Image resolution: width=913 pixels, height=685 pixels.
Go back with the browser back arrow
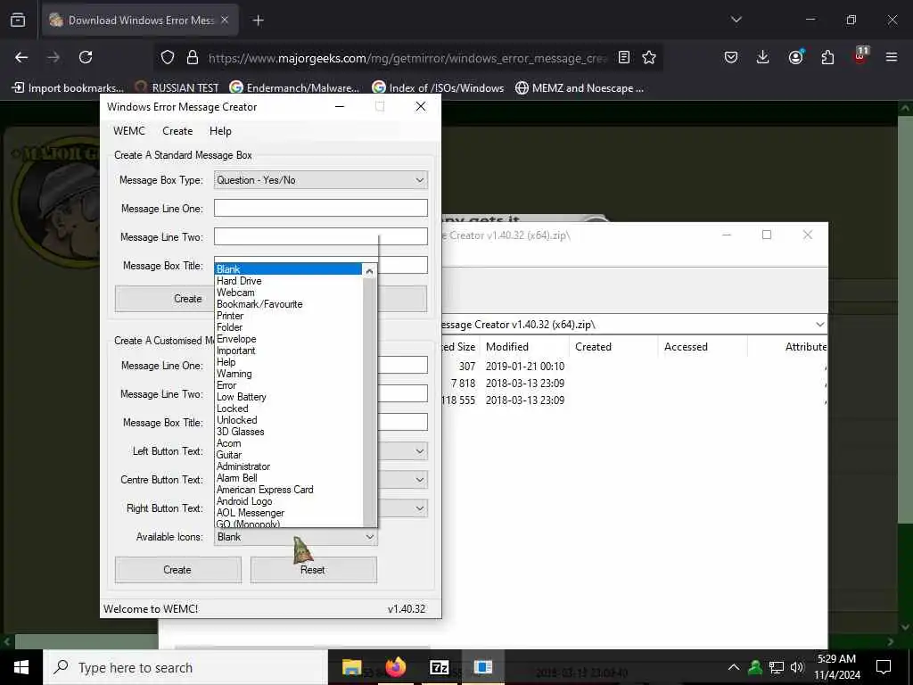coord(21,57)
